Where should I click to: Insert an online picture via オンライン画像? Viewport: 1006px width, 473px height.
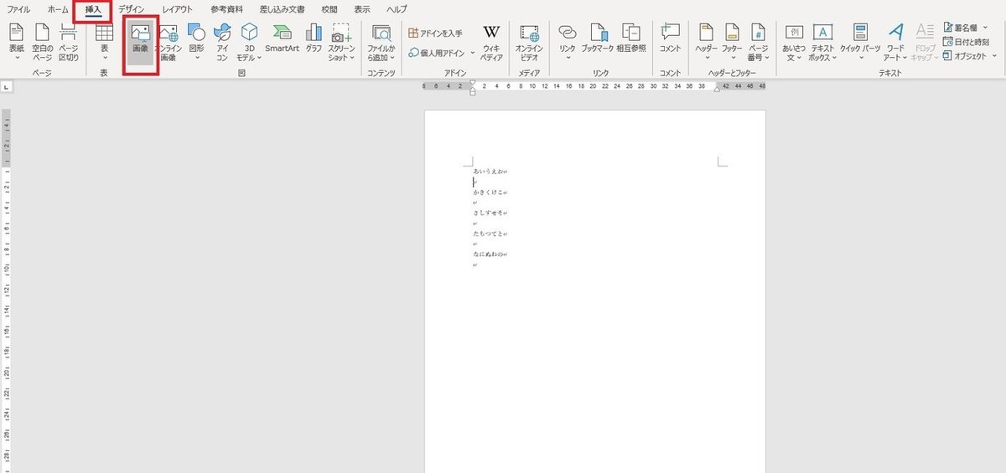pyautogui.click(x=168, y=42)
